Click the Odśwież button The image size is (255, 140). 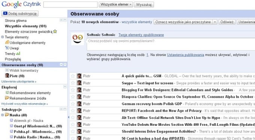click(x=227, y=22)
